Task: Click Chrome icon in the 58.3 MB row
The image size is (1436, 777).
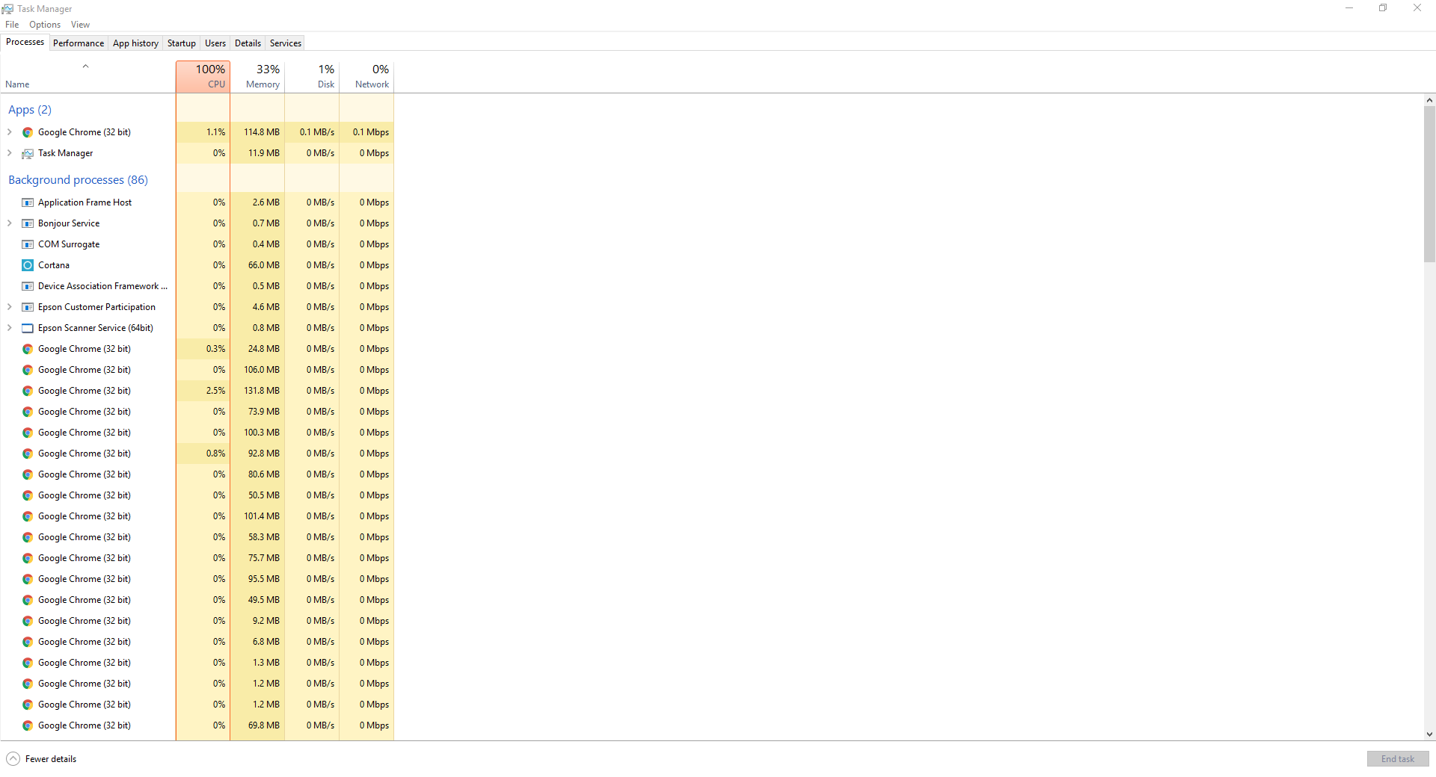Action: [28, 537]
